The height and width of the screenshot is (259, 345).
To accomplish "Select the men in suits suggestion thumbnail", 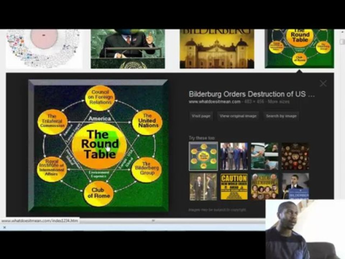I will 234,156.
